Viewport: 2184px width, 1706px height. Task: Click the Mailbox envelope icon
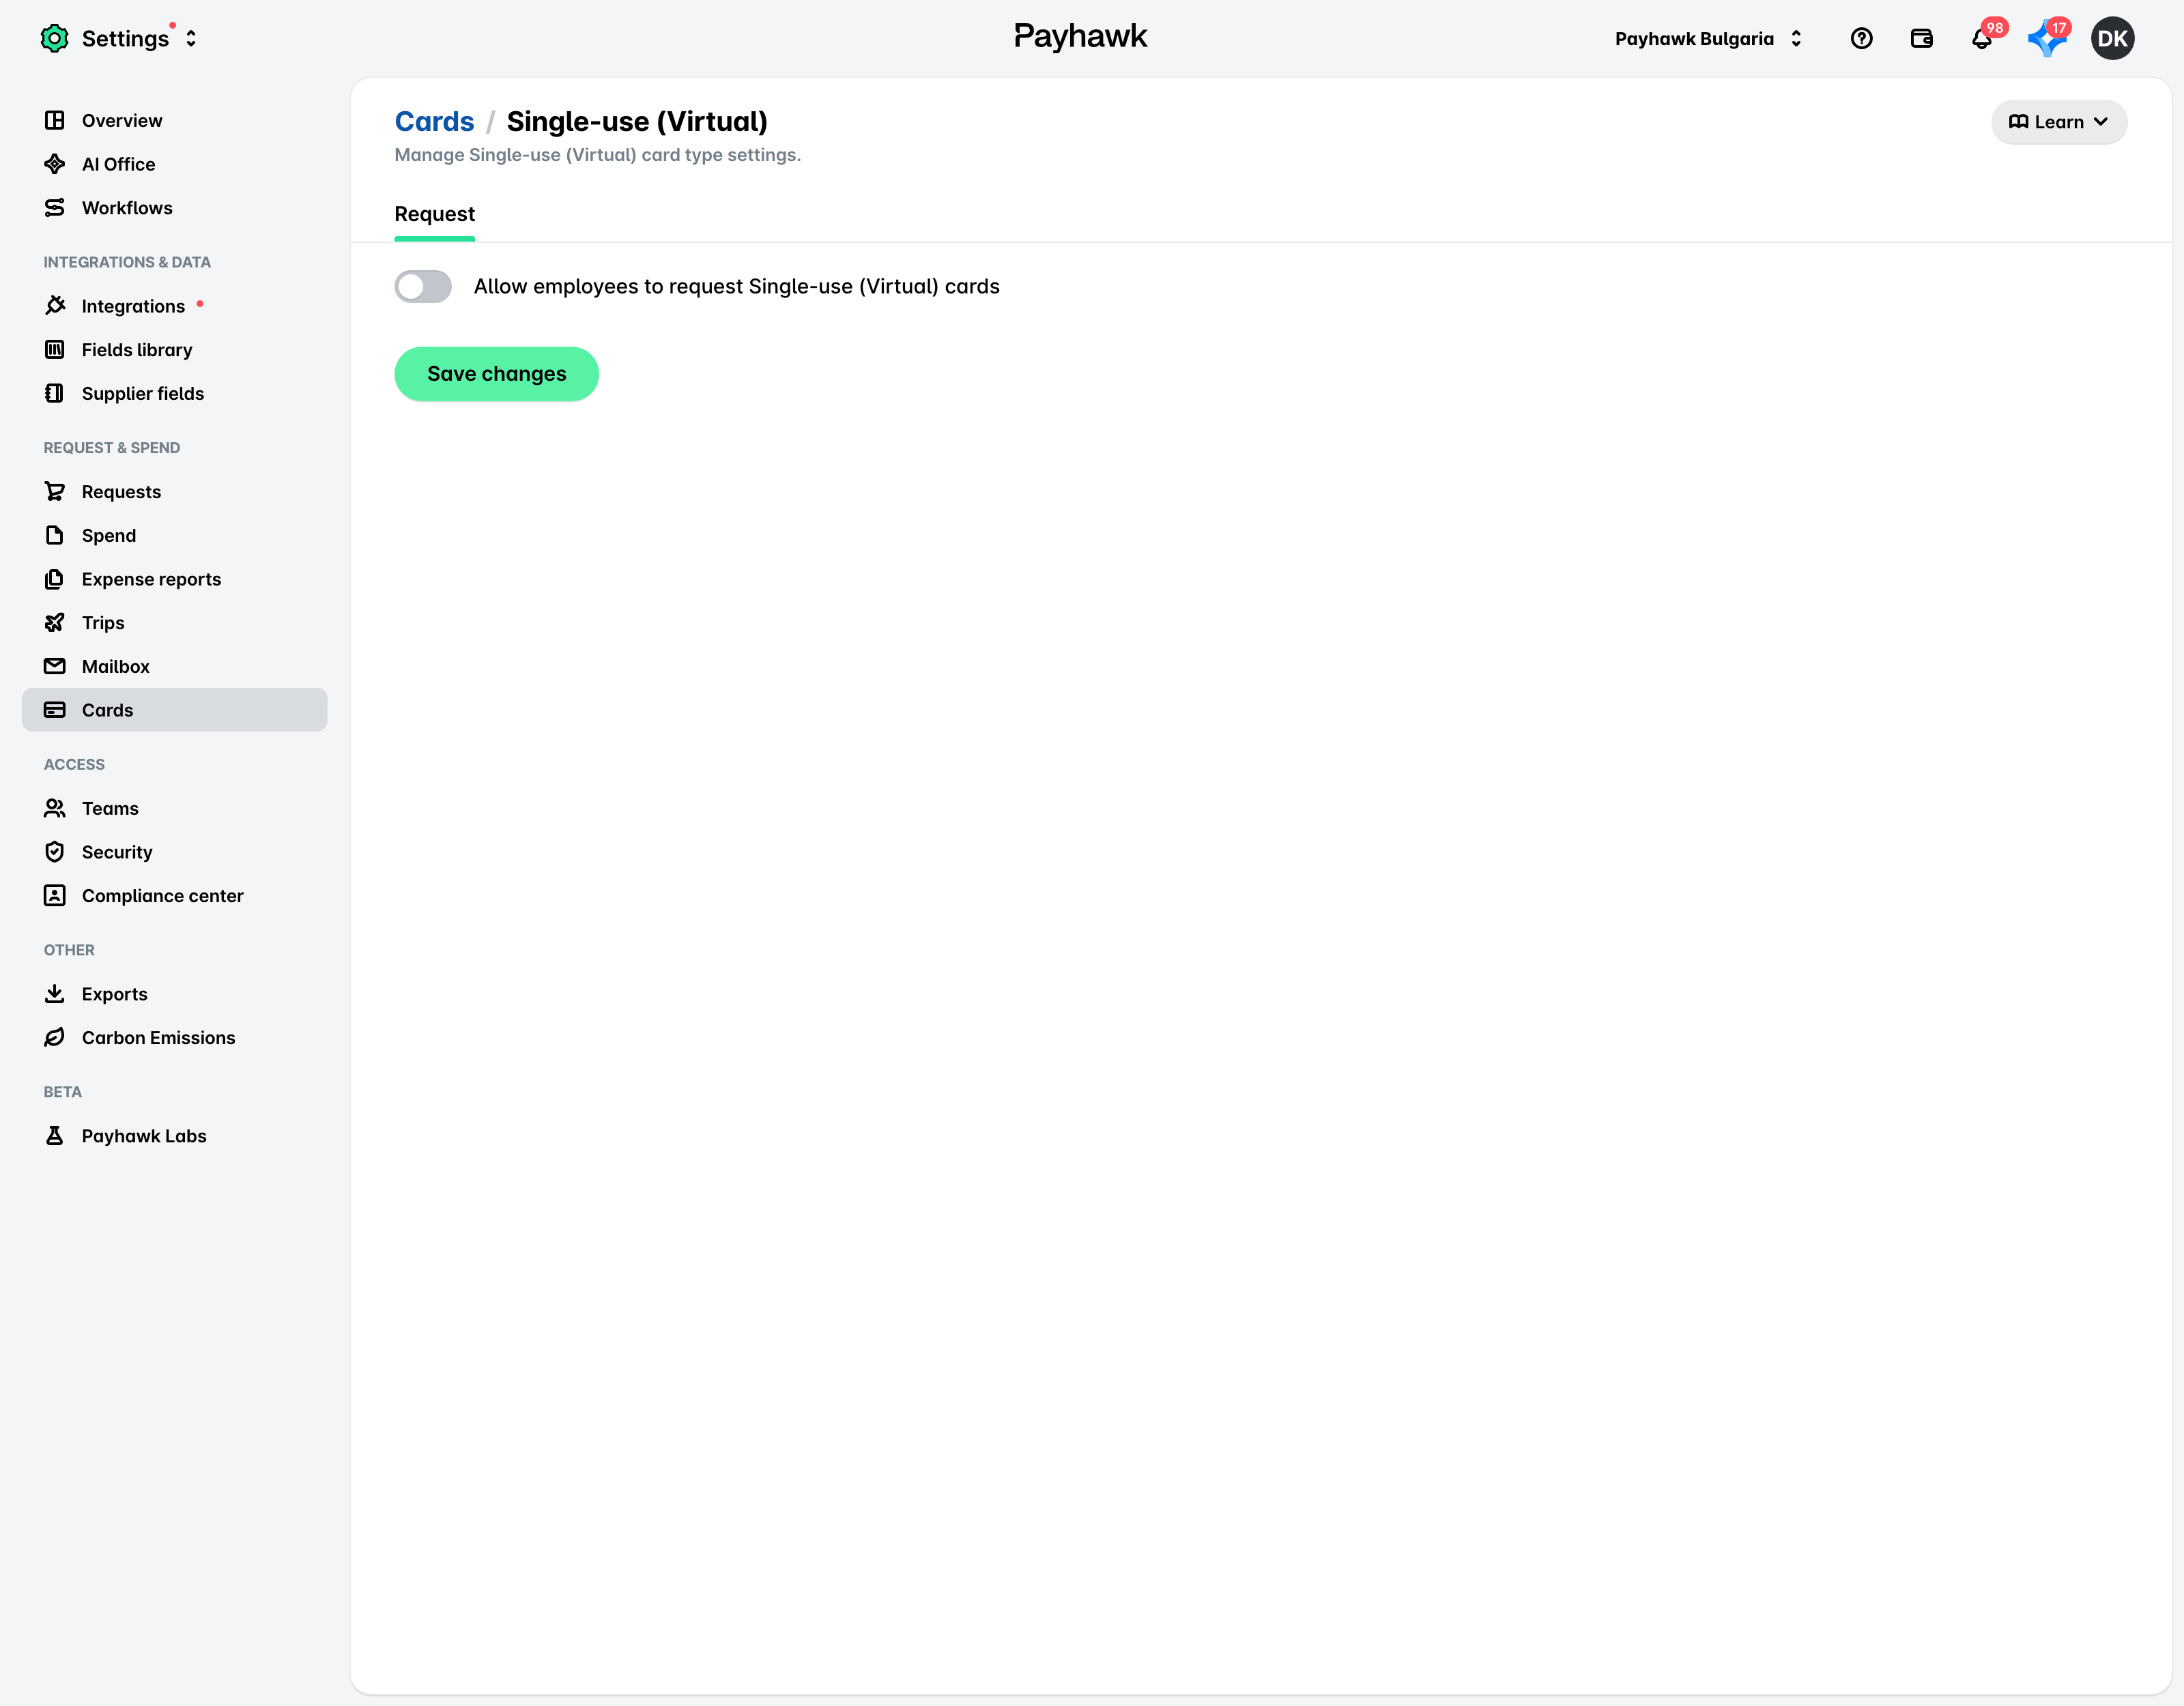[55, 666]
